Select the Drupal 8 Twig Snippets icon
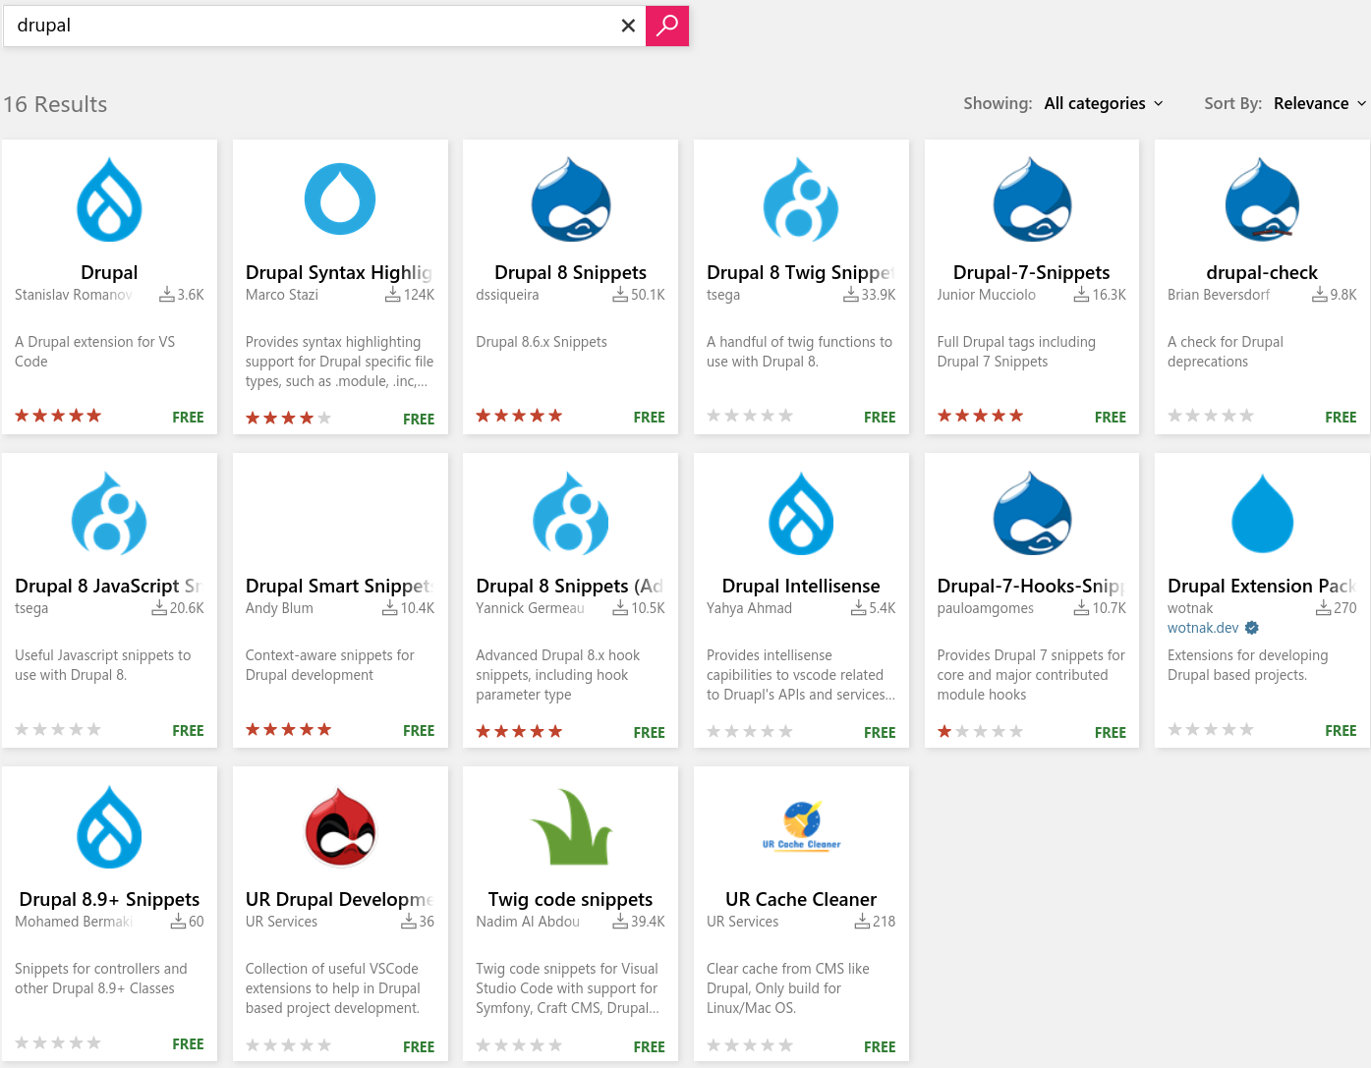 pyautogui.click(x=801, y=199)
